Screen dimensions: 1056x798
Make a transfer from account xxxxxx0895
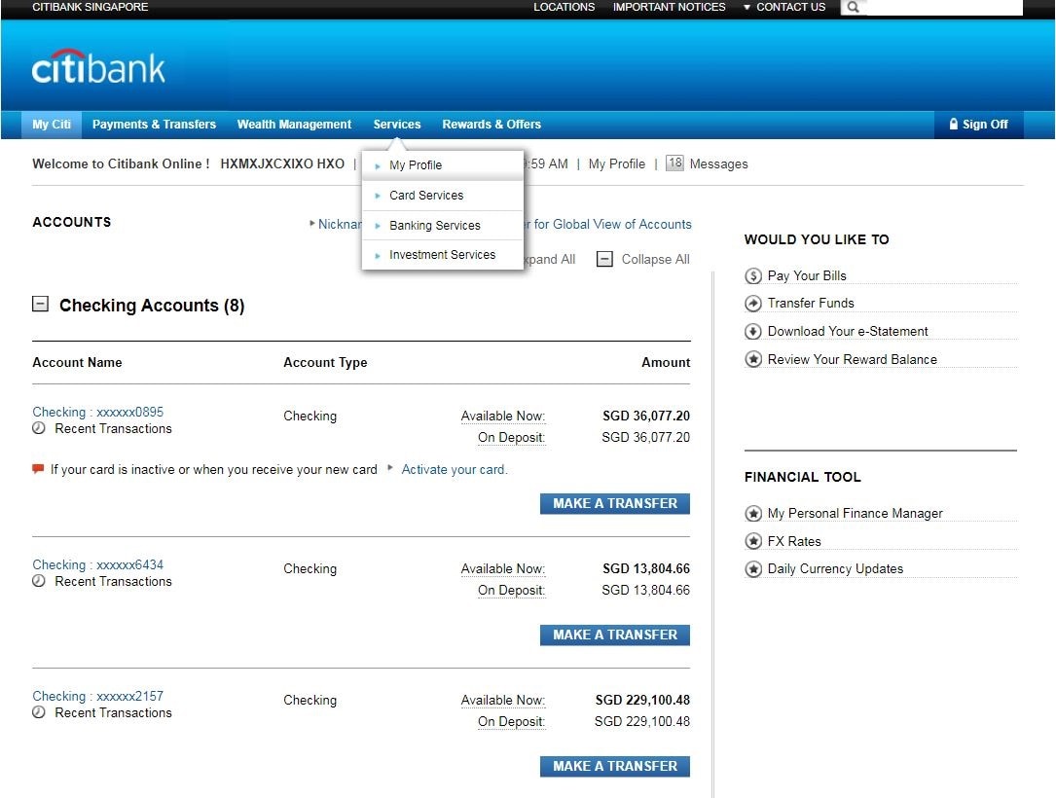tap(615, 504)
